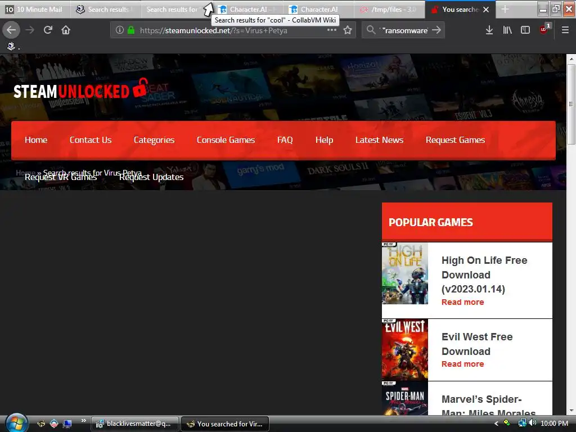The image size is (576, 432).
Task: Show site information icon in address bar
Action: point(119,30)
